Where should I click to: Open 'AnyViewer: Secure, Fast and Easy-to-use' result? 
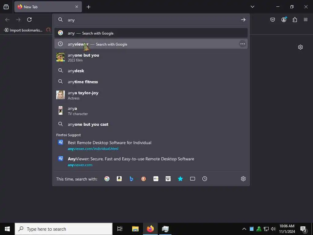point(151,162)
